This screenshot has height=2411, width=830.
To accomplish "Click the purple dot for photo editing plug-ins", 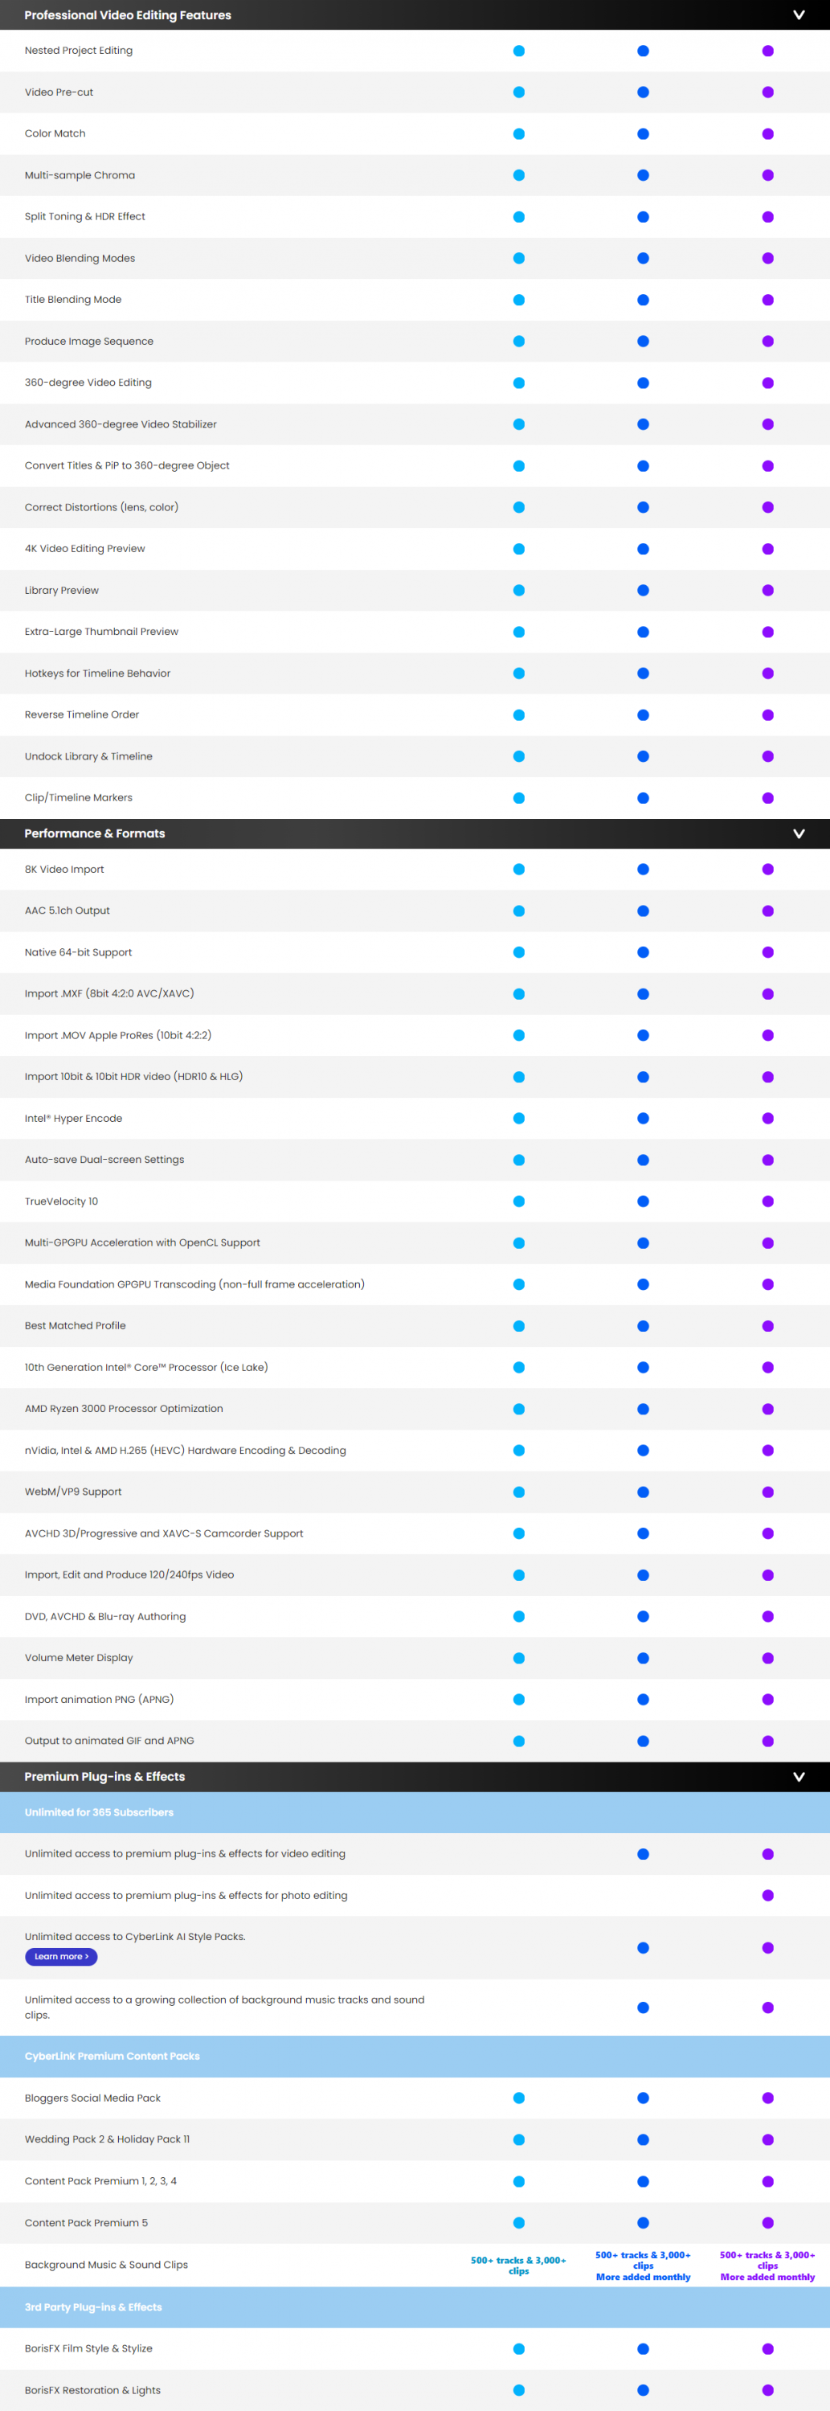I will click(767, 1895).
